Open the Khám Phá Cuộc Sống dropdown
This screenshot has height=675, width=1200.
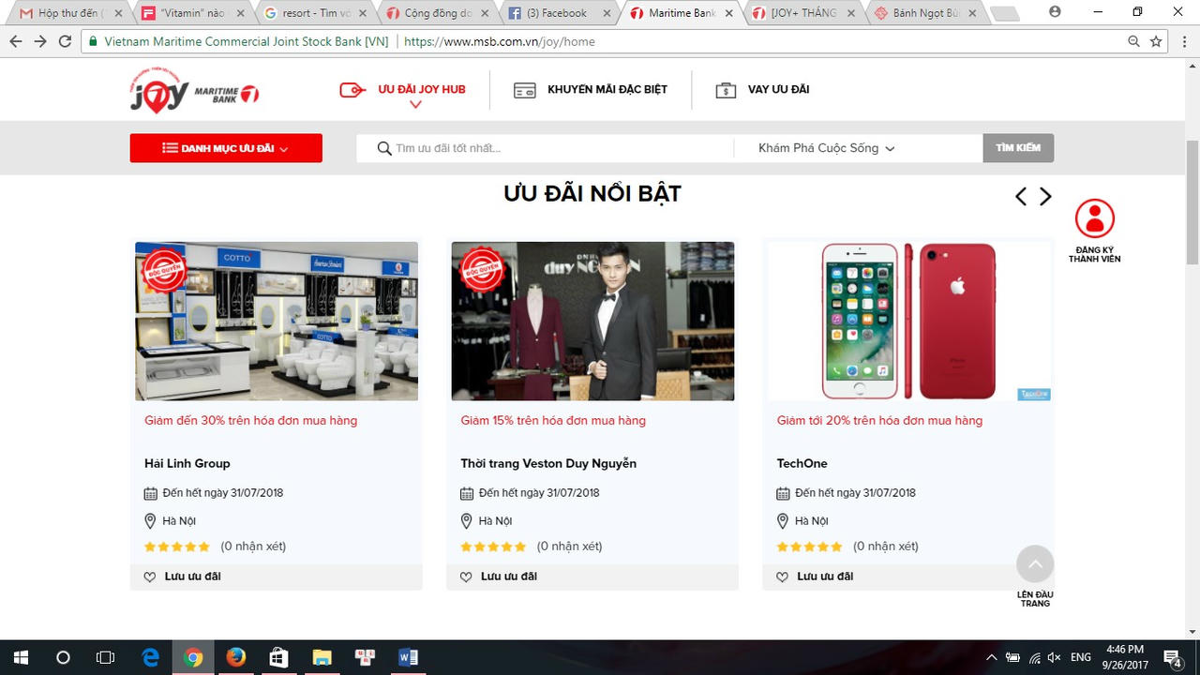(x=826, y=148)
